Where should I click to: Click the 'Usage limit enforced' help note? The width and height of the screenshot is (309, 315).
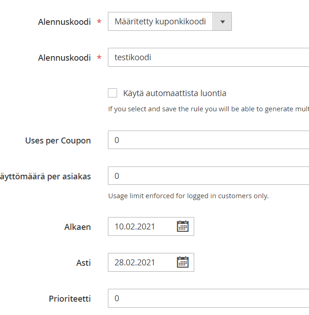pyautogui.click(x=188, y=196)
